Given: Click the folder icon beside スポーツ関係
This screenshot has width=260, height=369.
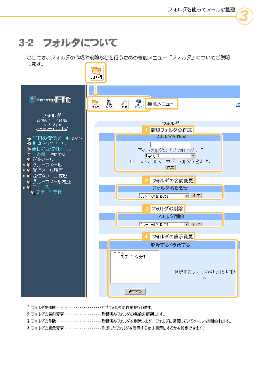Looking at the screenshot, I should pyautogui.click(x=33, y=192).
